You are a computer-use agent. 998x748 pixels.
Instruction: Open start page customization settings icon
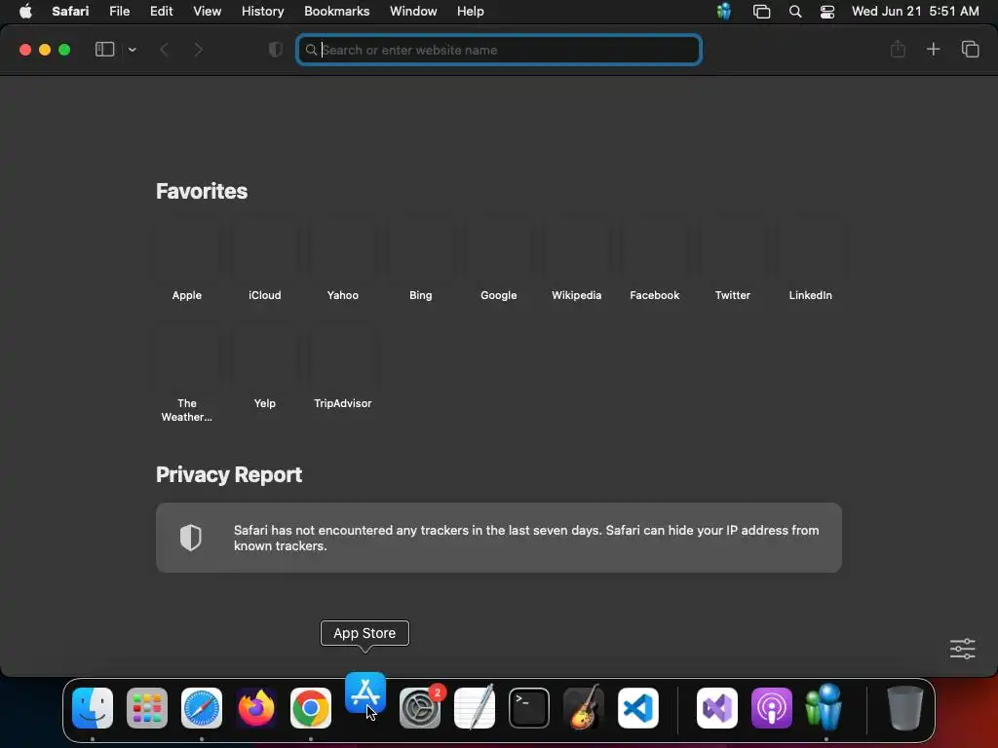point(962,649)
